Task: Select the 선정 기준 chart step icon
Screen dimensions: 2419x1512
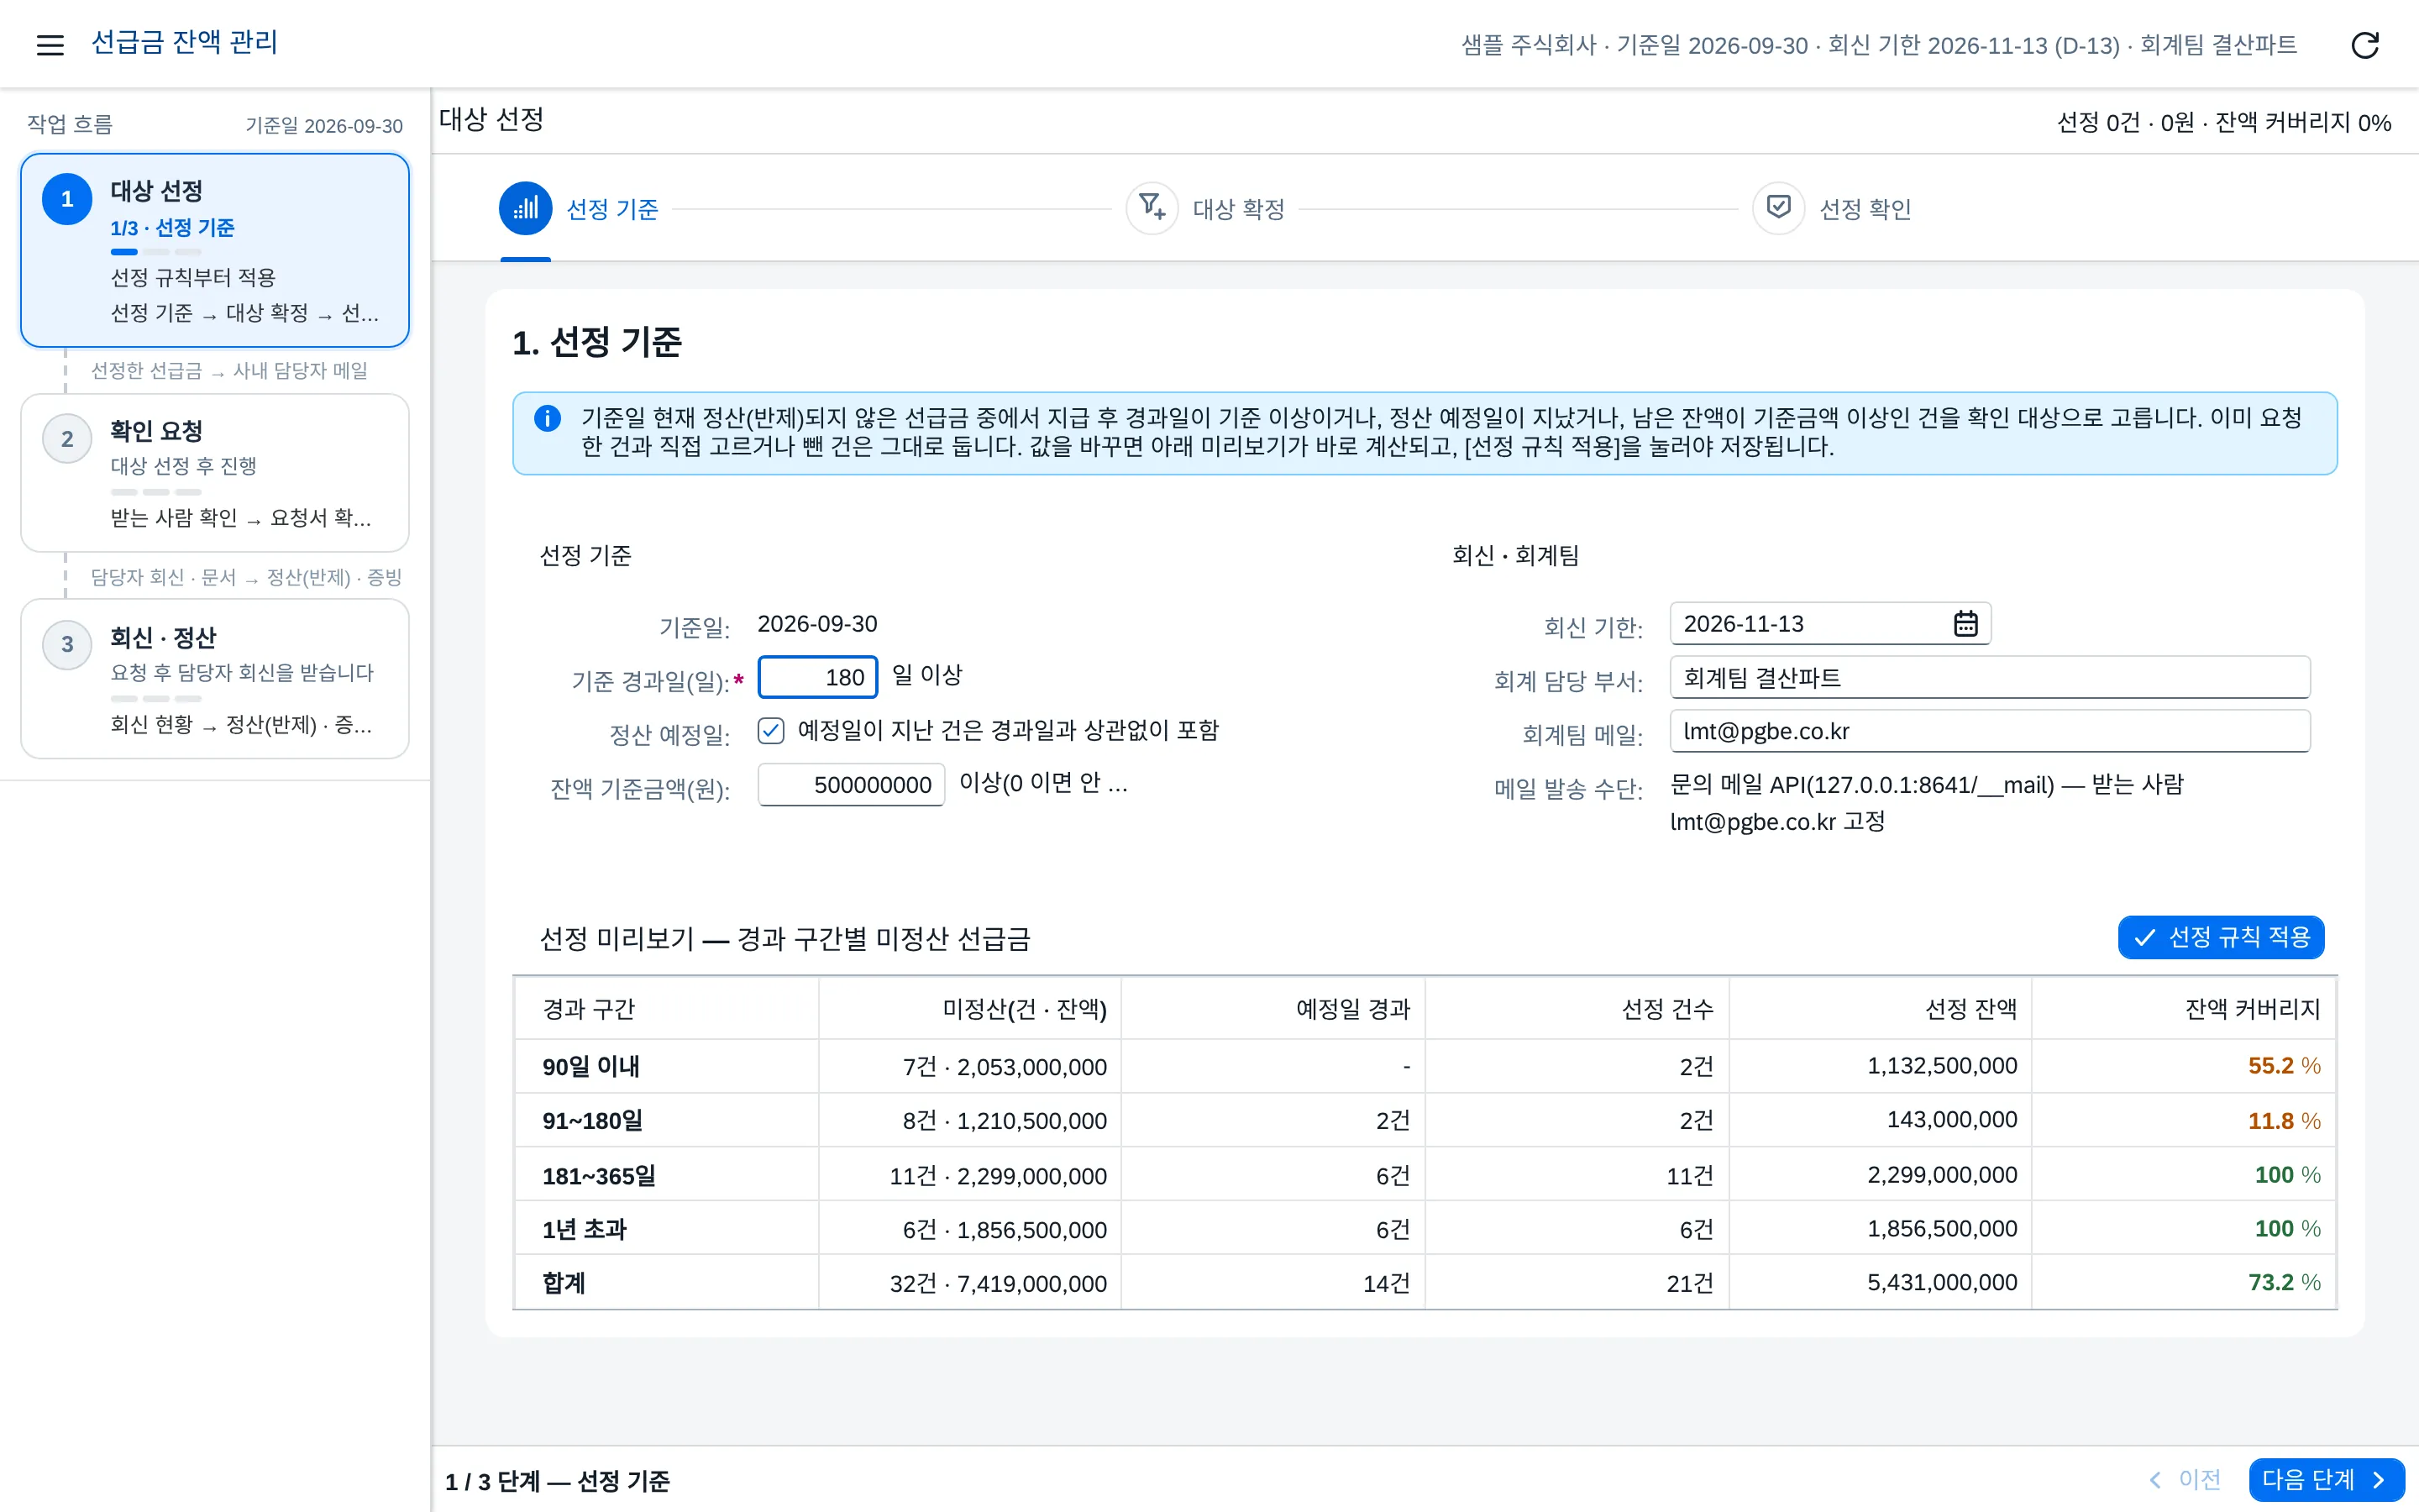Action: (x=525, y=208)
